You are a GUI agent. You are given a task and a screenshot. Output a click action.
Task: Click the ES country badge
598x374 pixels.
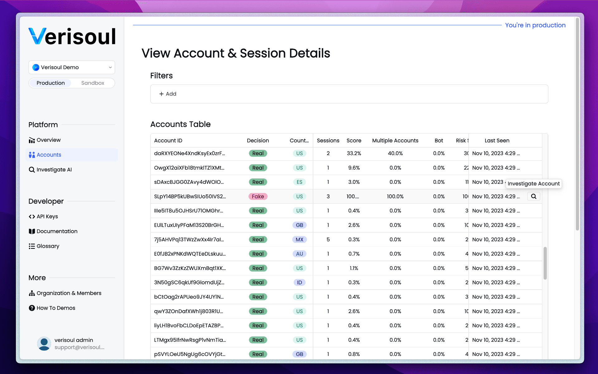coord(299,182)
